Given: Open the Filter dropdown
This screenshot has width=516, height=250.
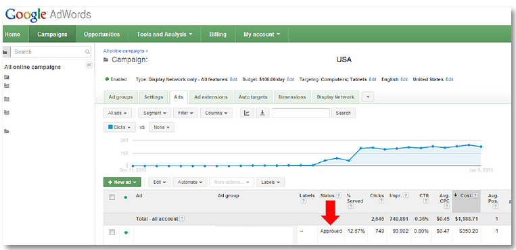Looking at the screenshot, I should click(185, 113).
